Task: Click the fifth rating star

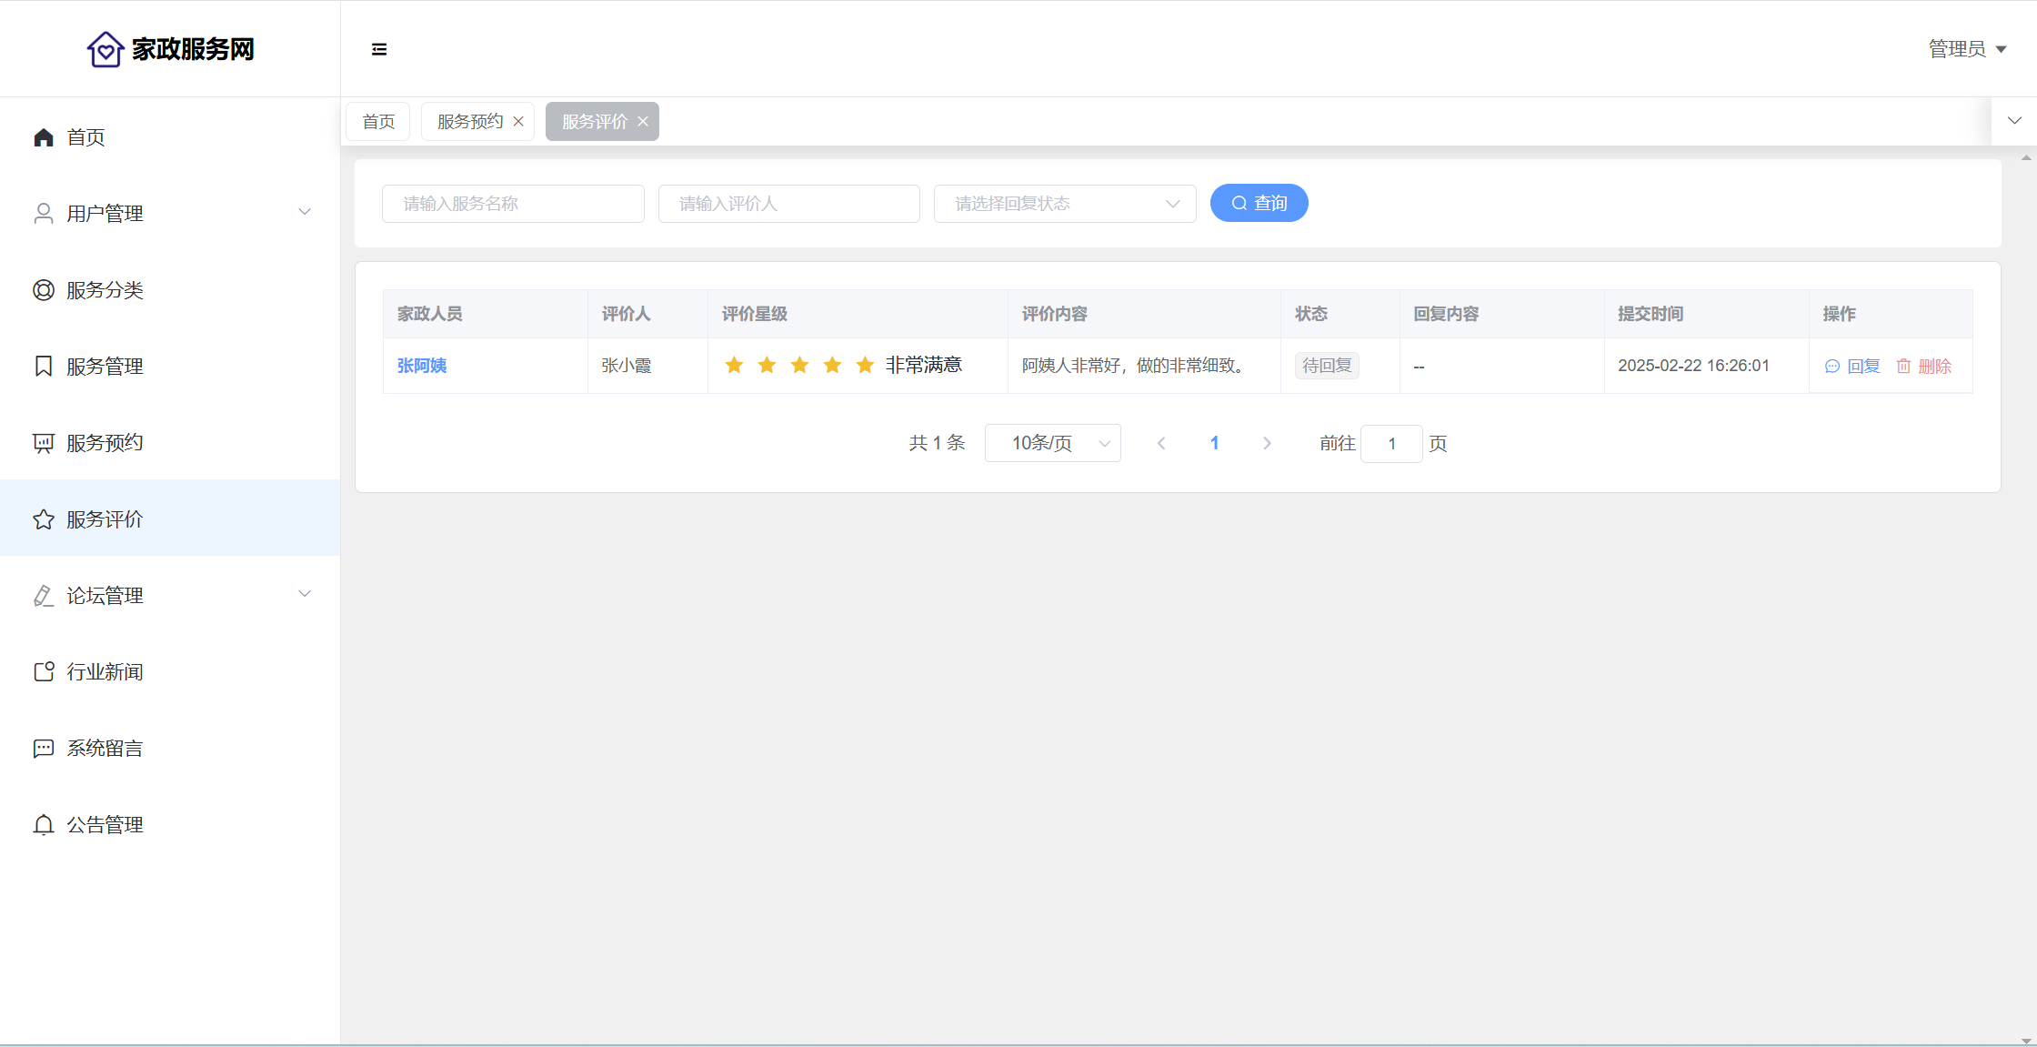Action: tap(865, 366)
